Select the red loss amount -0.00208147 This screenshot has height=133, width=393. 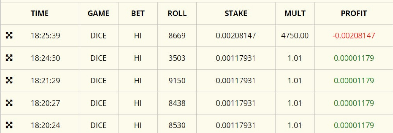(x=354, y=36)
